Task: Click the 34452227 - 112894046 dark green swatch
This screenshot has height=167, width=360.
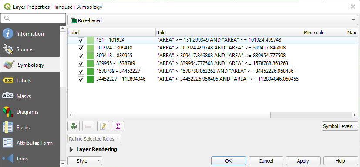Action: coord(90,79)
